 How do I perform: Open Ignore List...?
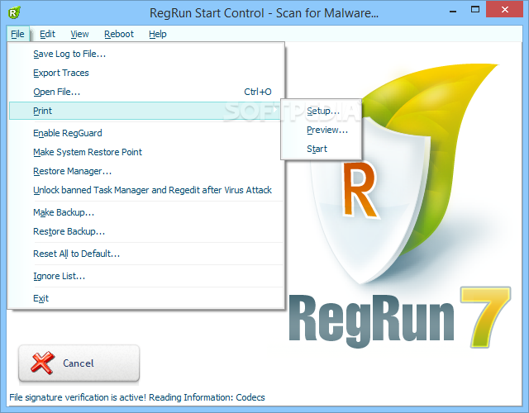(145, 276)
